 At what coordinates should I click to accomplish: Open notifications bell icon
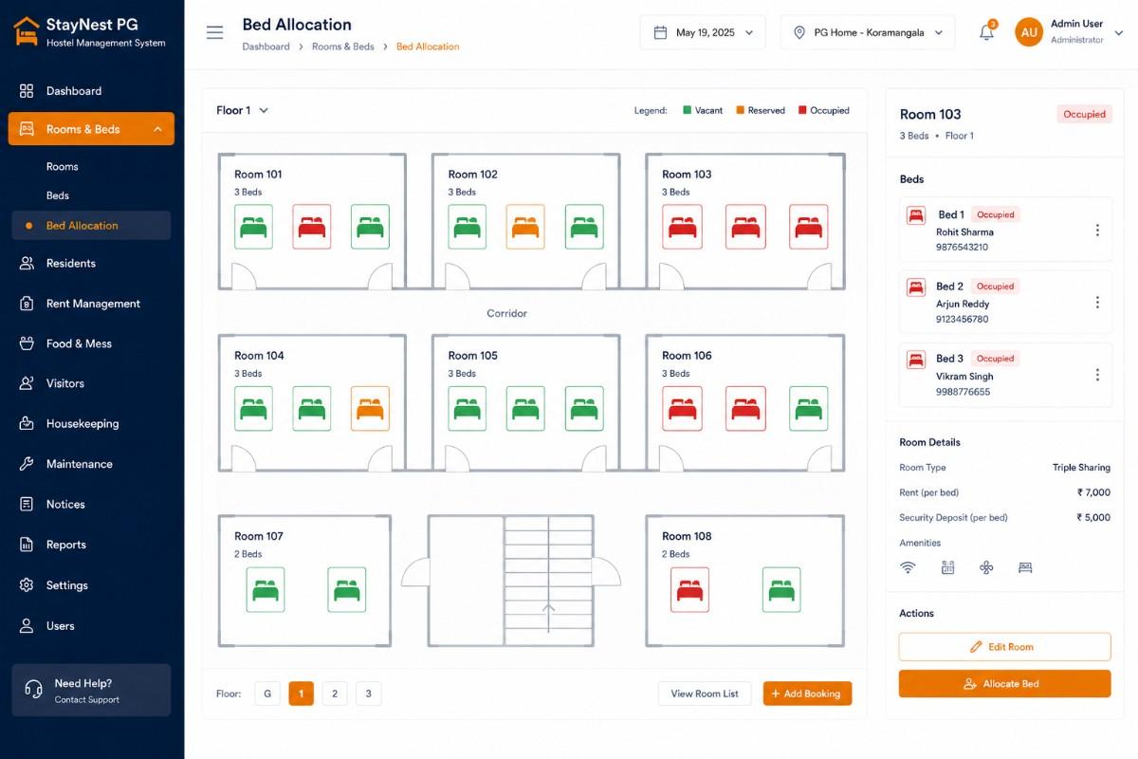pos(986,32)
